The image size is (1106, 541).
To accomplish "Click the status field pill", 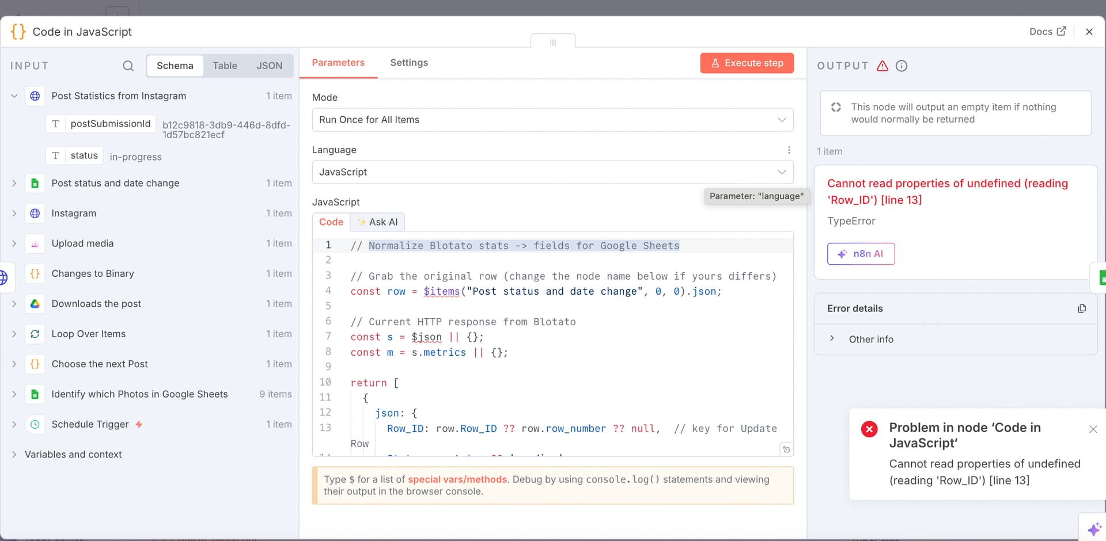I will tap(74, 155).
